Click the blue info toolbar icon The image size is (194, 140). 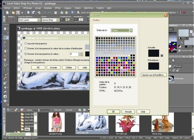[x=72, y=13]
